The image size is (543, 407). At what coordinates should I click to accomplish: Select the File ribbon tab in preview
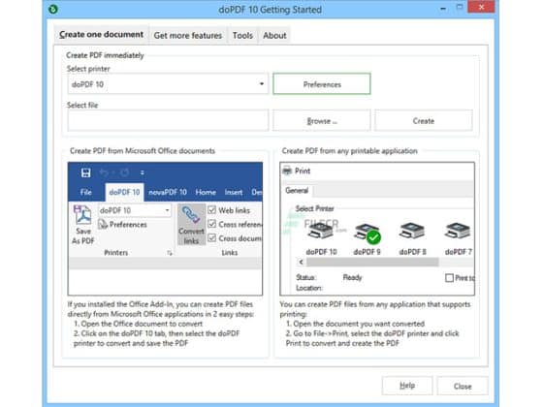[x=86, y=192]
